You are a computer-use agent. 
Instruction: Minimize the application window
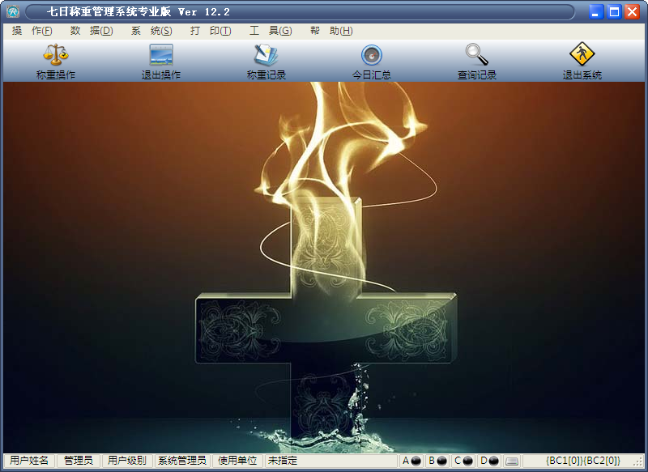click(x=596, y=11)
